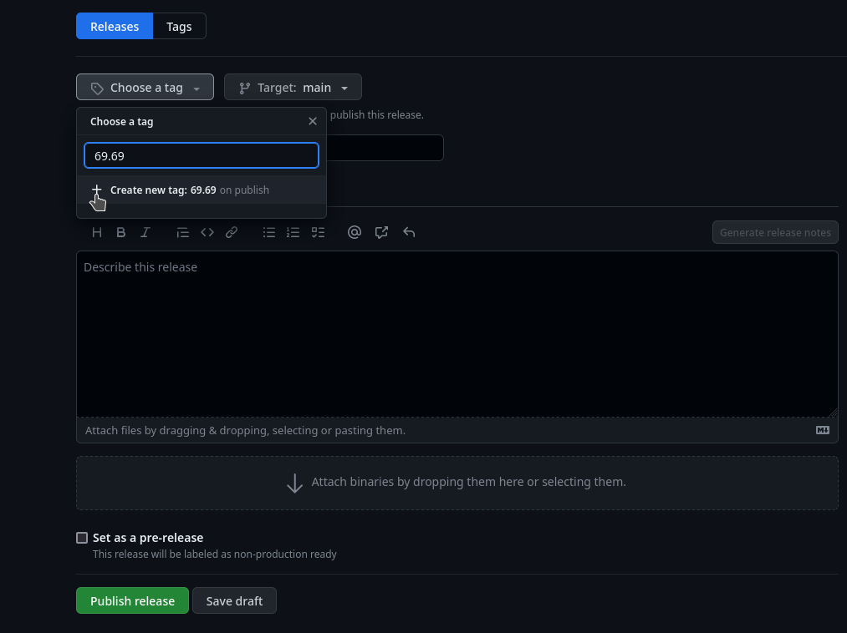Select Create new tag: 69.69 option

[x=189, y=190]
